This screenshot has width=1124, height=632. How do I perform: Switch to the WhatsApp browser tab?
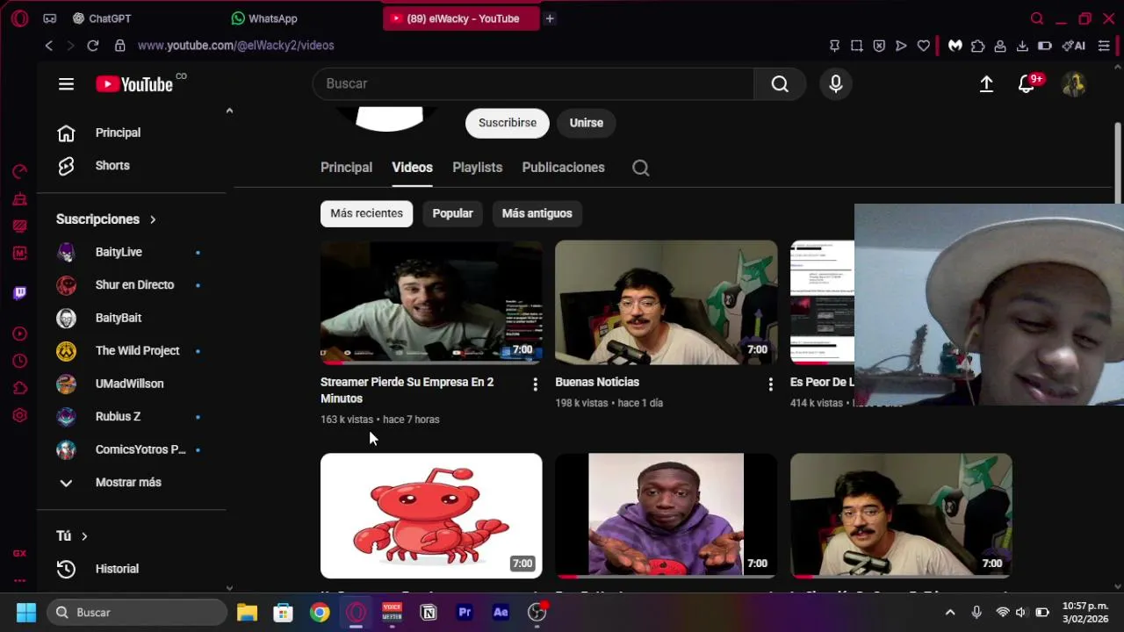pos(263,18)
